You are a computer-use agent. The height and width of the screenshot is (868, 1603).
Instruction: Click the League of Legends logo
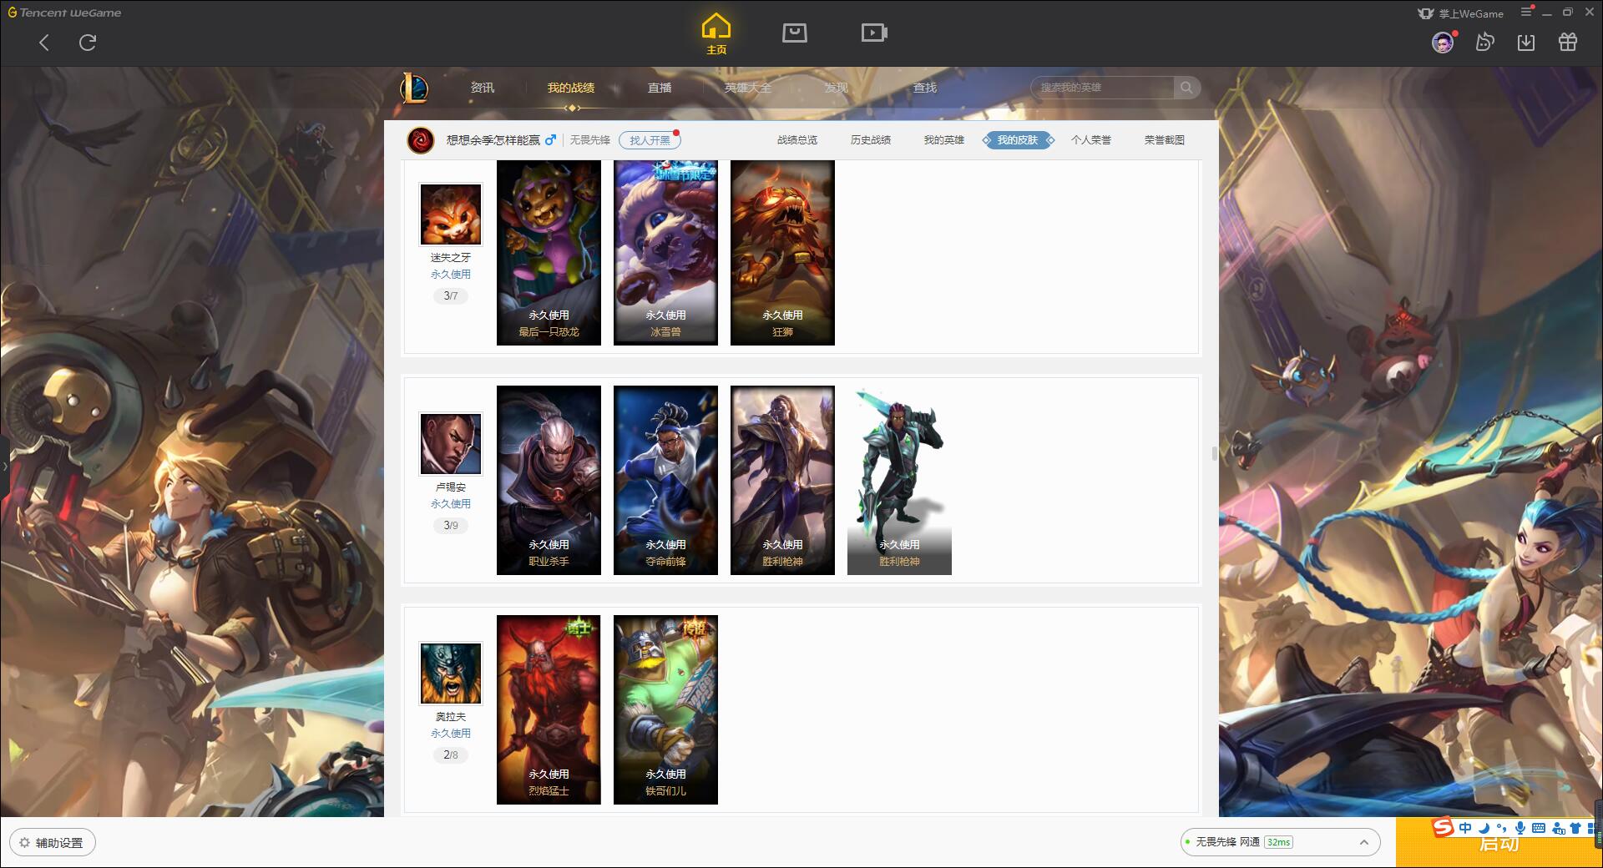coord(414,88)
